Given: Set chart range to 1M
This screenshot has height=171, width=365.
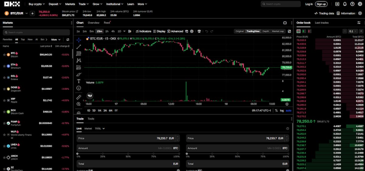Looking at the screenshot, I should coord(99,111).
